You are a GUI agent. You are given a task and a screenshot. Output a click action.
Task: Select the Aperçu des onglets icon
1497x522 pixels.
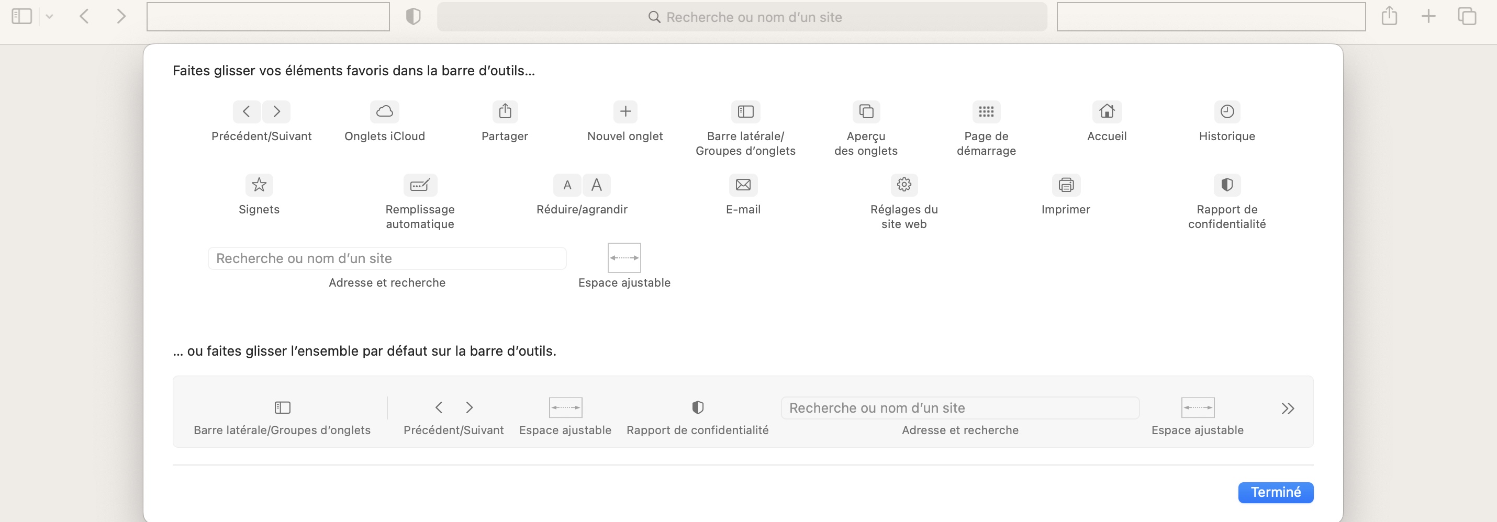865,111
